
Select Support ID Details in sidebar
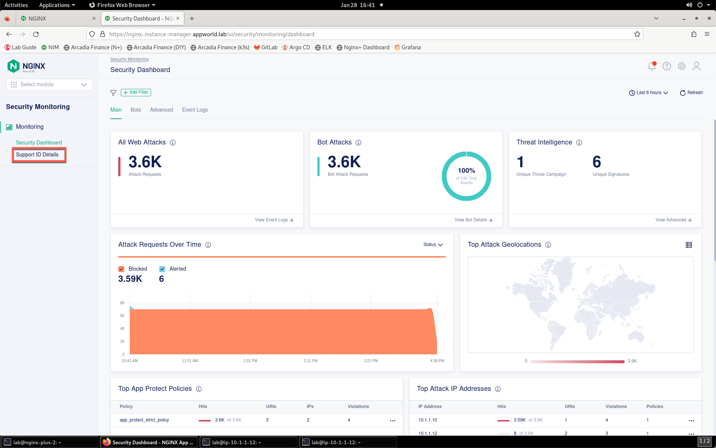[x=37, y=155]
